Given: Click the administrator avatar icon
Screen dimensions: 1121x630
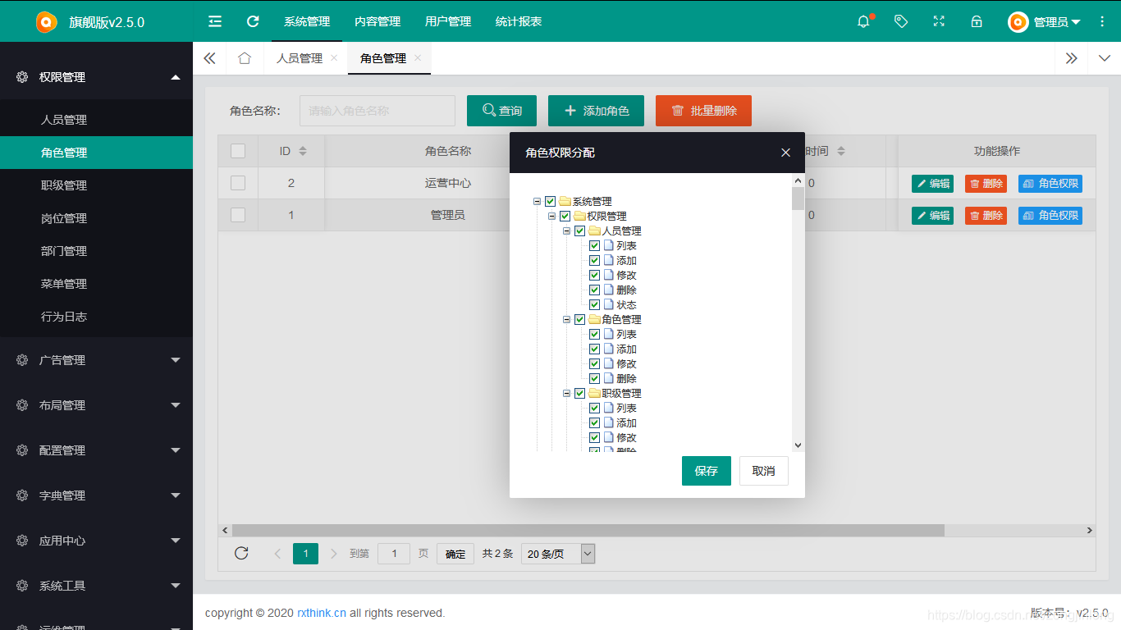Looking at the screenshot, I should coord(1018,22).
